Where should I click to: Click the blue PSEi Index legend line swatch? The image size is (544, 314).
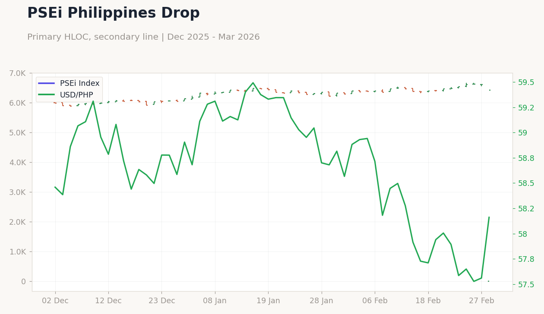coord(47,84)
